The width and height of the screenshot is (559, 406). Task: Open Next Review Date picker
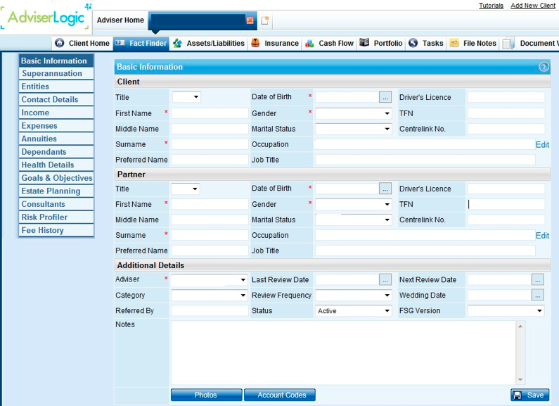point(538,280)
